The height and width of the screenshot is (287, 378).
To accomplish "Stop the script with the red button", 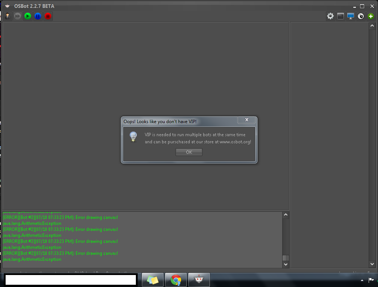I will (x=48, y=16).
